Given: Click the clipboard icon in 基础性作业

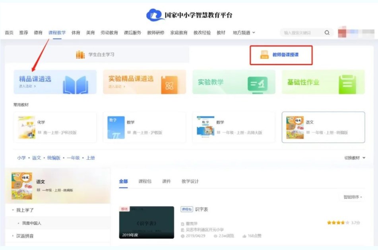Looking at the screenshot, I should (347, 84).
